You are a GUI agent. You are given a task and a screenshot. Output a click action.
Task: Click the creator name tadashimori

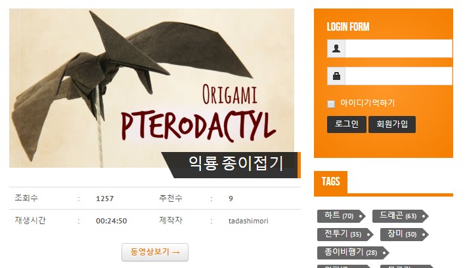point(248,221)
